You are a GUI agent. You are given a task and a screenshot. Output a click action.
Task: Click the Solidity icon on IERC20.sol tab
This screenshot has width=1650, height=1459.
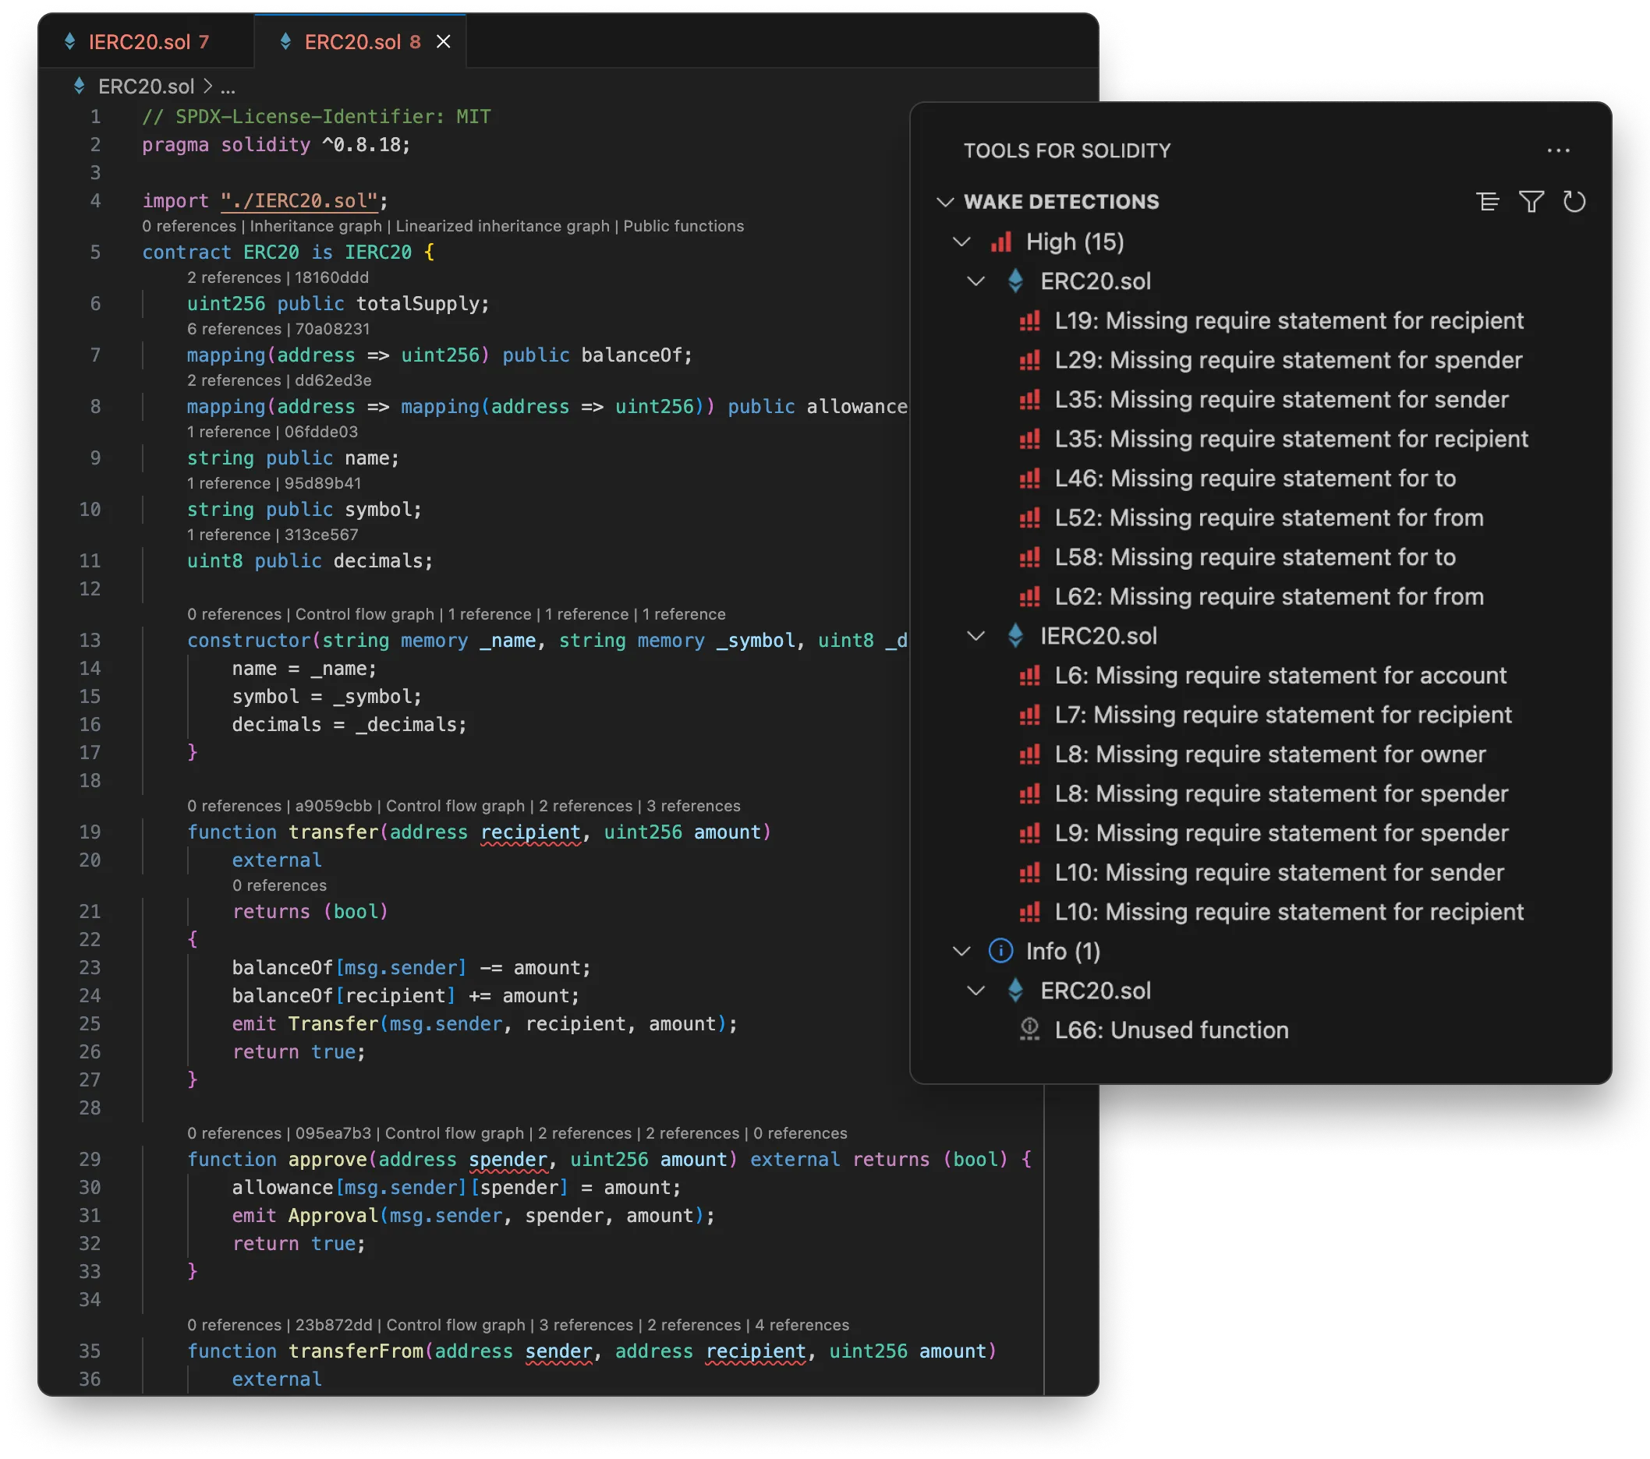(x=69, y=41)
